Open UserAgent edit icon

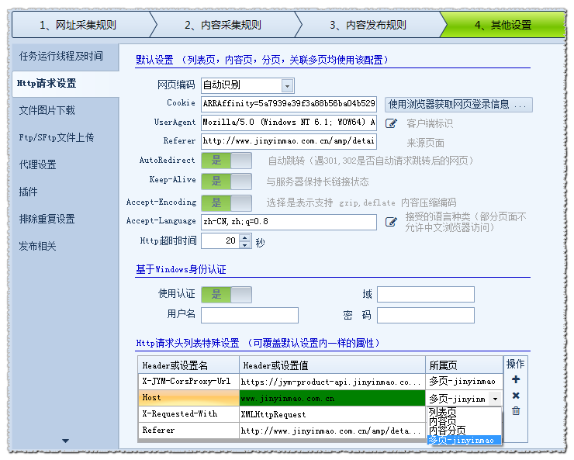click(x=391, y=123)
